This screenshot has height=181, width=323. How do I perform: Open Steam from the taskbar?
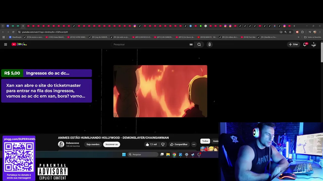pos(193,155)
